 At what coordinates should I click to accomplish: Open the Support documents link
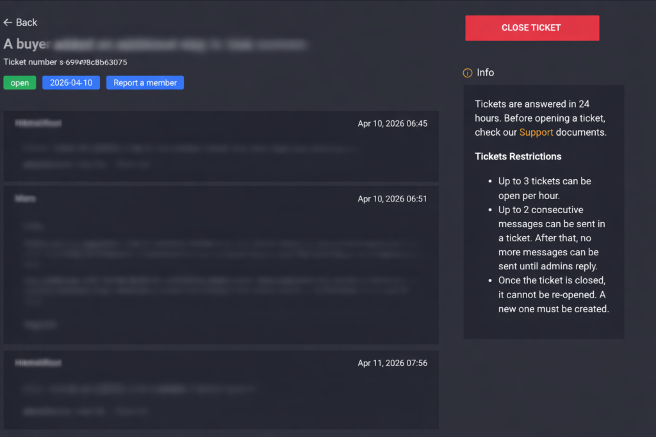click(536, 132)
